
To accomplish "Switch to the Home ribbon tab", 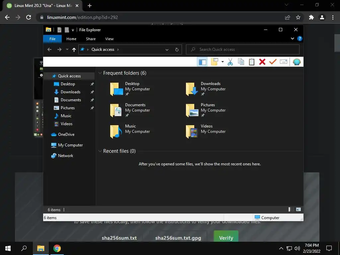I will pyautogui.click(x=71, y=39).
